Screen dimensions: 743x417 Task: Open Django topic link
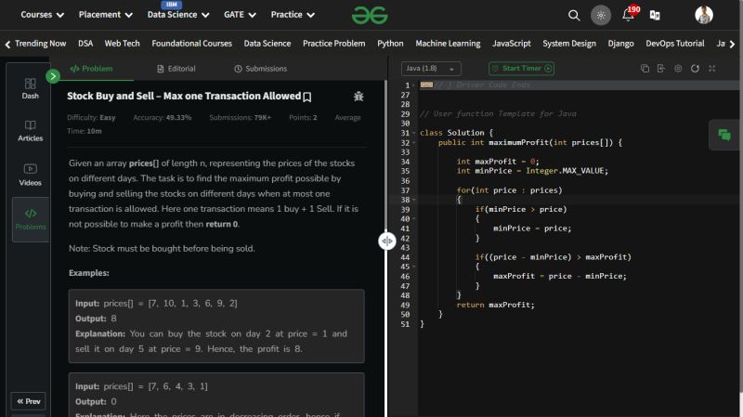[620, 44]
